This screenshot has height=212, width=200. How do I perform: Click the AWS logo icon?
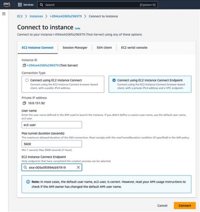click(7, 4)
